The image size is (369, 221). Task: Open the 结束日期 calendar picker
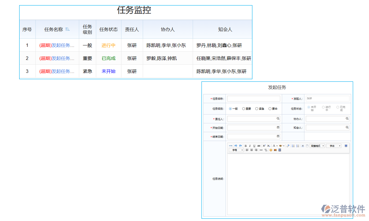[277, 135]
